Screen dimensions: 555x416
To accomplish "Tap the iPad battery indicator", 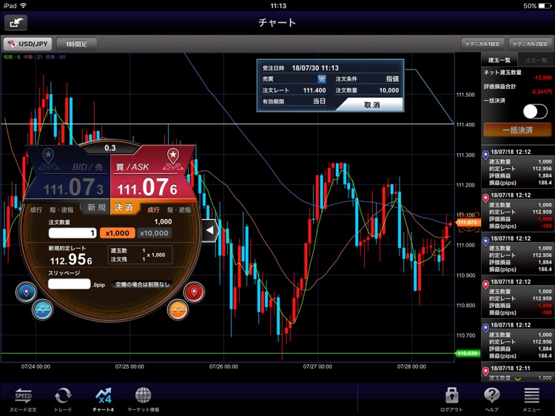I will pos(545,6).
